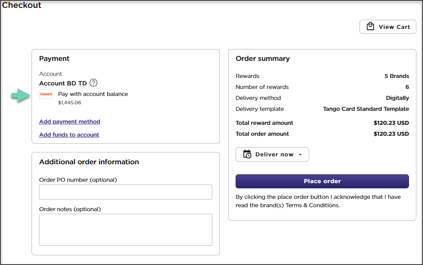The height and width of the screenshot is (265, 423).
Task: Click the green arrow pointing at the Tango logo
Action: coord(20,95)
